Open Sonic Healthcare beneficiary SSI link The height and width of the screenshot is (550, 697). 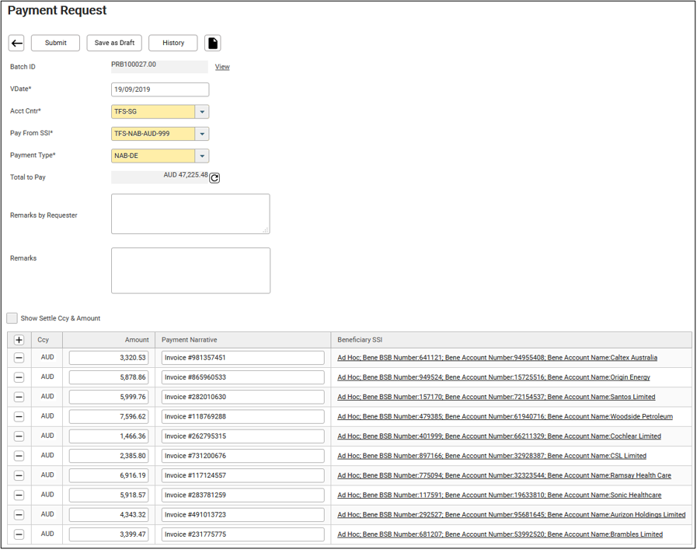coord(499,495)
